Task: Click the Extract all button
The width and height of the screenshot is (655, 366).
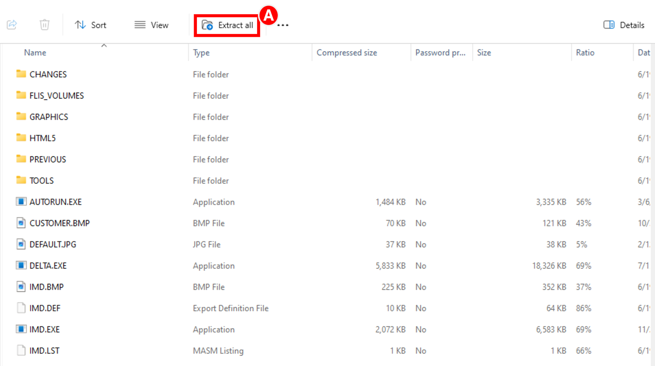Action: pos(227,25)
